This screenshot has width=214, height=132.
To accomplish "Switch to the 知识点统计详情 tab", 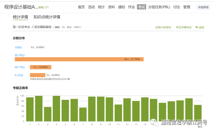I will [47, 17].
